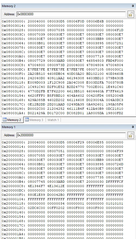Viewport: 136px width, 239px height.
Task: Pin the Memory 2 panel
Action: 133,6
